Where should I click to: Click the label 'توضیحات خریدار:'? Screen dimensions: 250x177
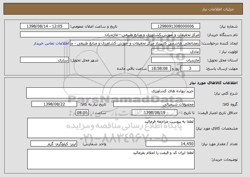point(225,159)
